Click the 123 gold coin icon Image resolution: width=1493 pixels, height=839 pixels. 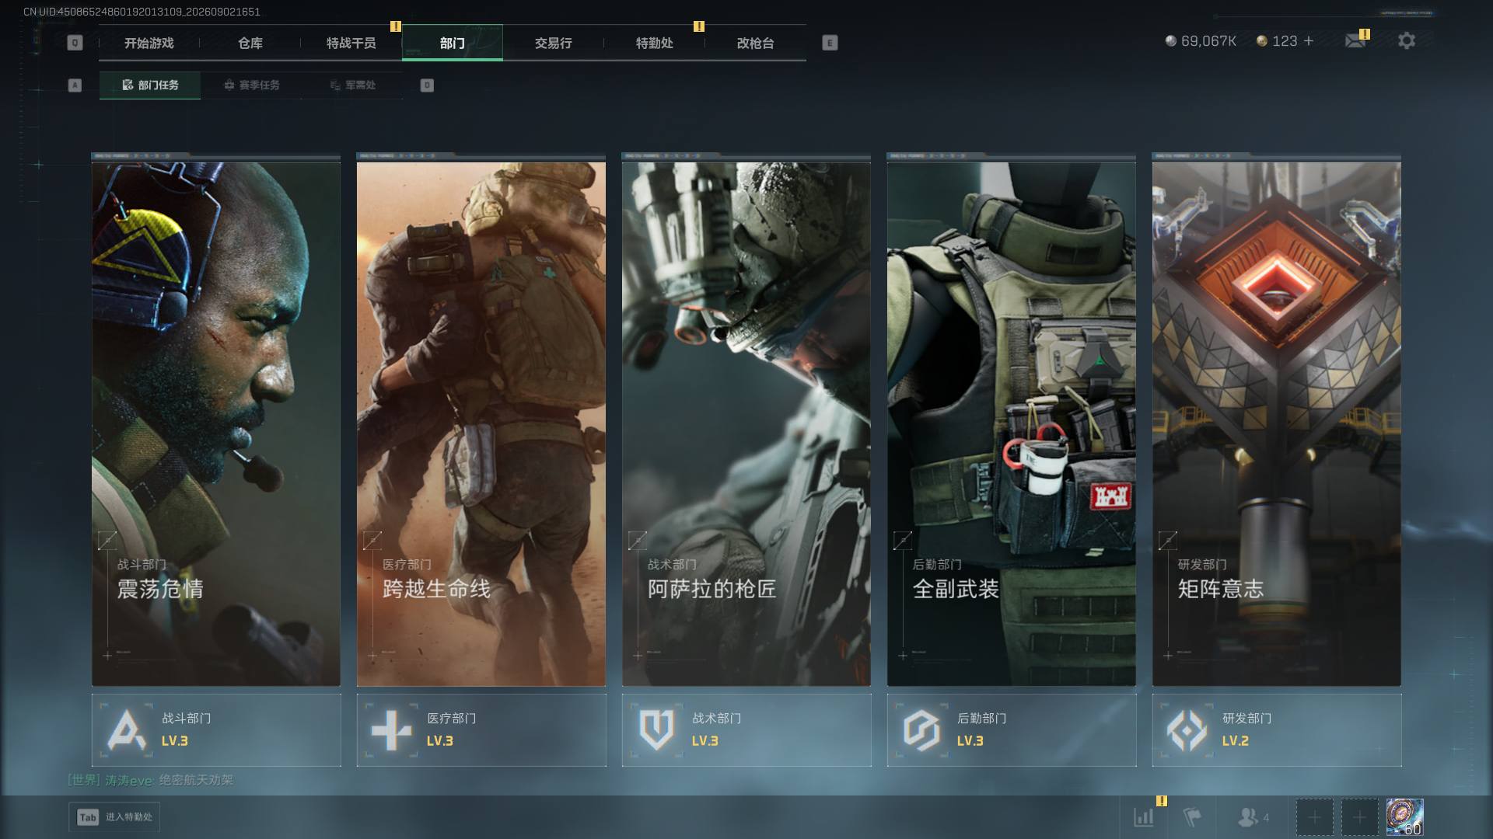coord(1262,40)
